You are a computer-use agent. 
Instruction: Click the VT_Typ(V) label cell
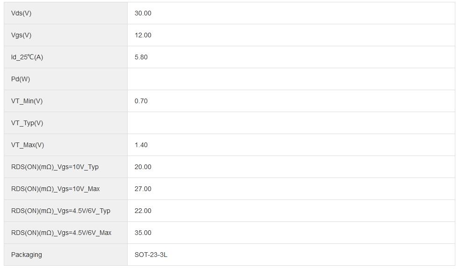(x=27, y=123)
